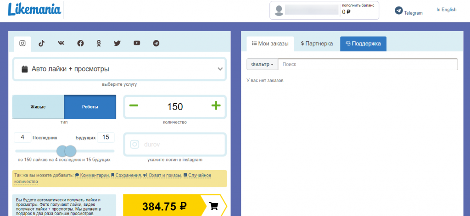Image resolution: width=470 pixels, height=216 pixels.
Task: Click the quantity field showing 150
Action: coord(175,107)
